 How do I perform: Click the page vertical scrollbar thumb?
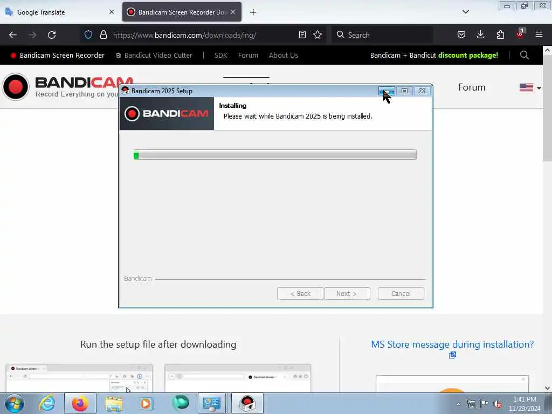pyautogui.click(x=547, y=108)
